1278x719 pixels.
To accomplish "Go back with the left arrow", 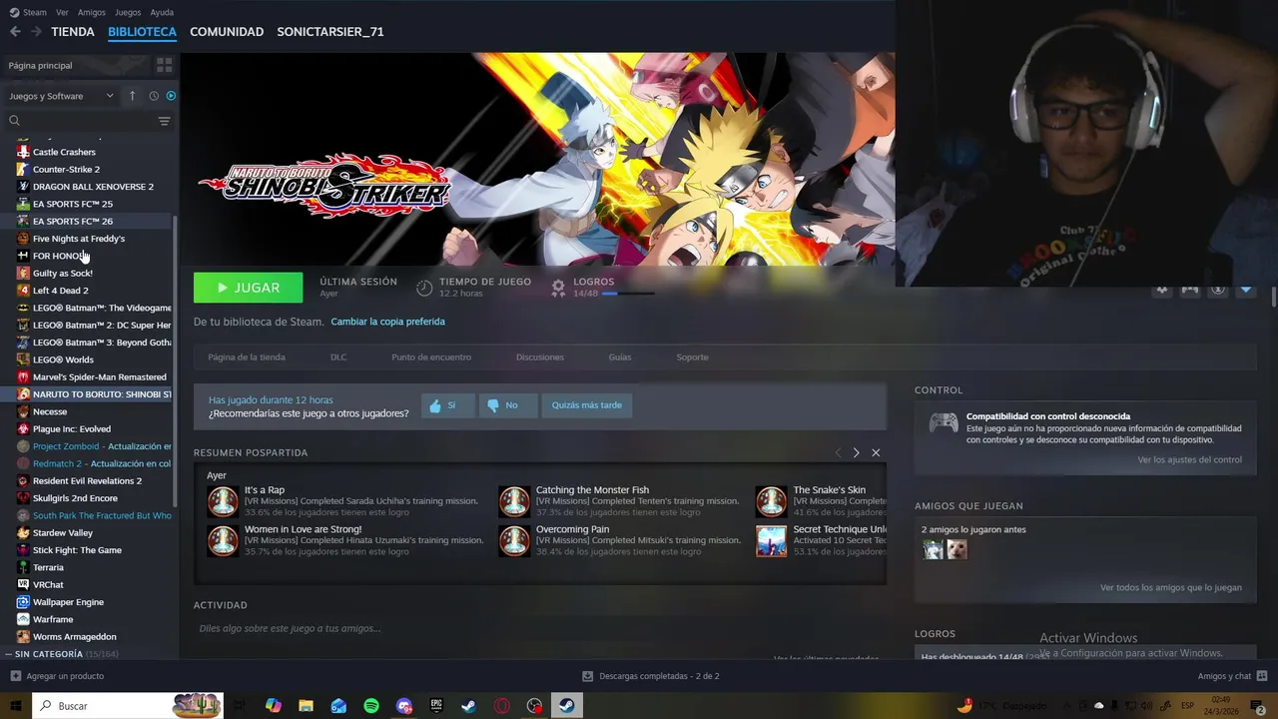I will 15,32.
